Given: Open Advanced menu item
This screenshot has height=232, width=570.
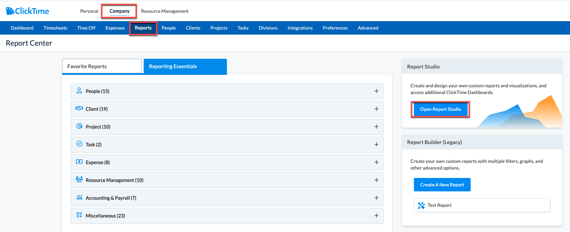Looking at the screenshot, I should click(x=368, y=28).
